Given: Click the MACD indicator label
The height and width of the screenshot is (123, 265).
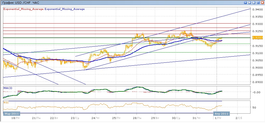Looking at the screenshot, I should click(x=7, y=88).
